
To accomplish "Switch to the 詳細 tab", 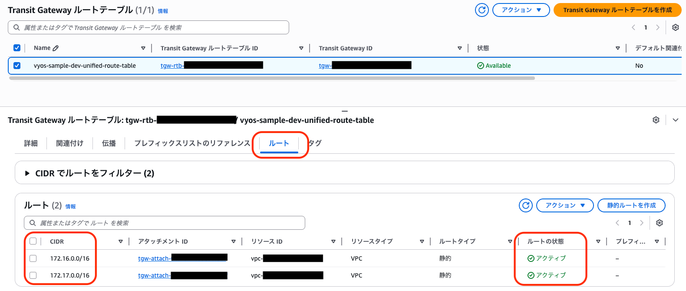I will point(31,143).
